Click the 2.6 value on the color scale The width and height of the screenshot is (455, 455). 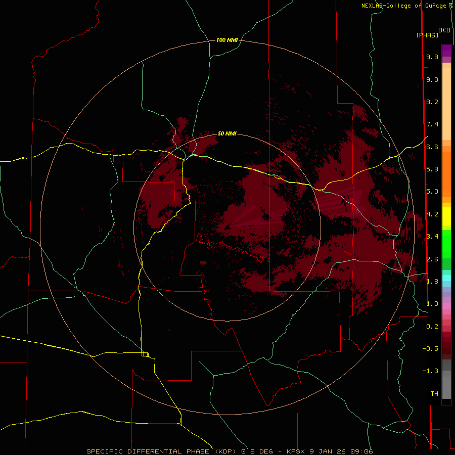point(432,259)
